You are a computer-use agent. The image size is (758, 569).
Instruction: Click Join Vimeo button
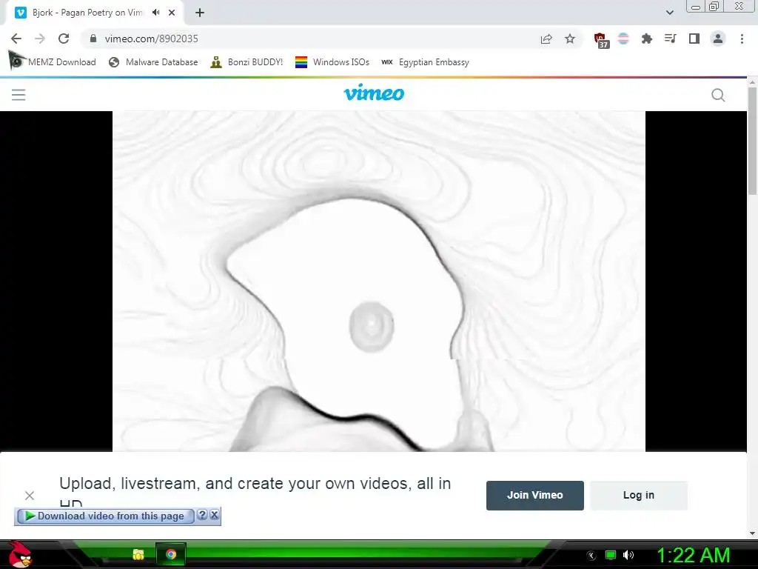click(x=534, y=495)
